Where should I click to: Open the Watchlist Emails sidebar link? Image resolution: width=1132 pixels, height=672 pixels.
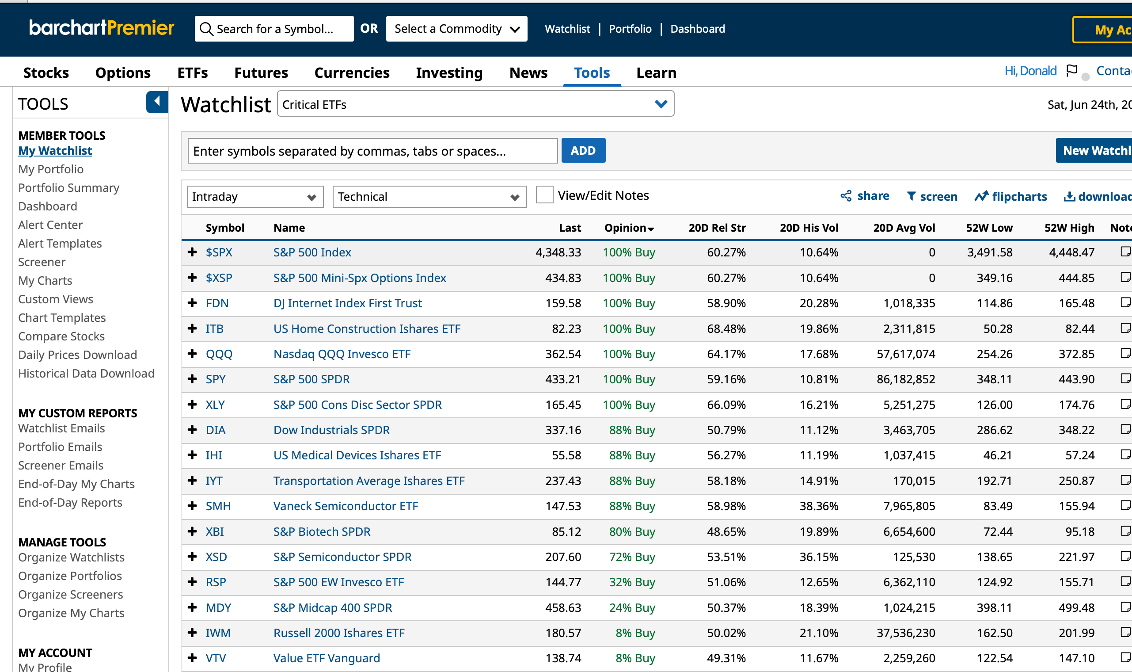point(61,428)
